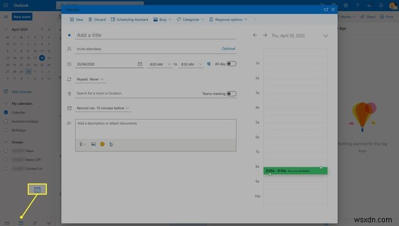This screenshot has height=226, width=399.
Task: Go to next day in day view
Action: (265, 36)
